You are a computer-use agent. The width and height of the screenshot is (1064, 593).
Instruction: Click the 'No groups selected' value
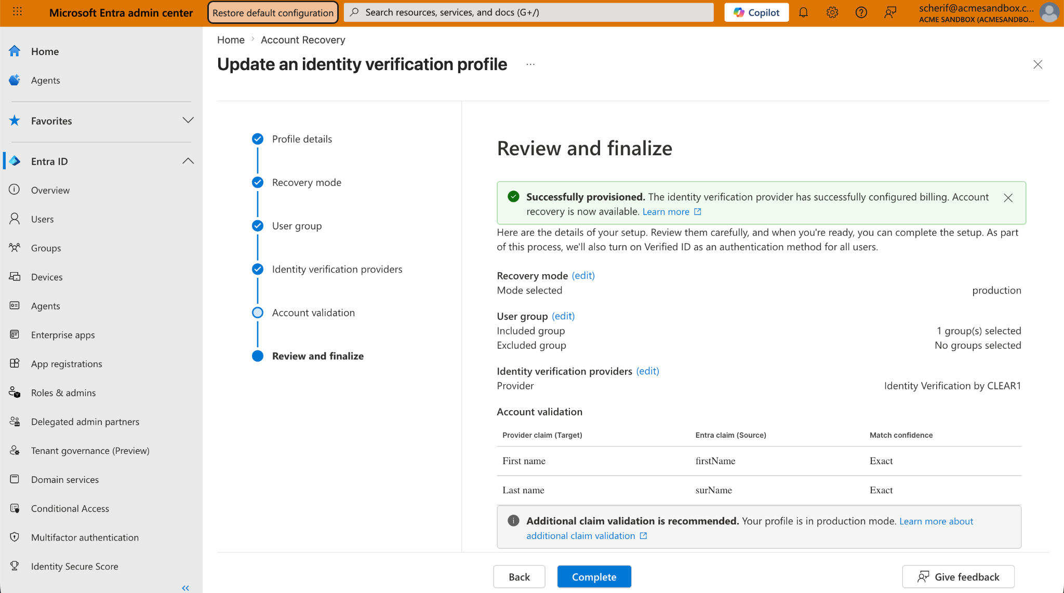point(978,345)
